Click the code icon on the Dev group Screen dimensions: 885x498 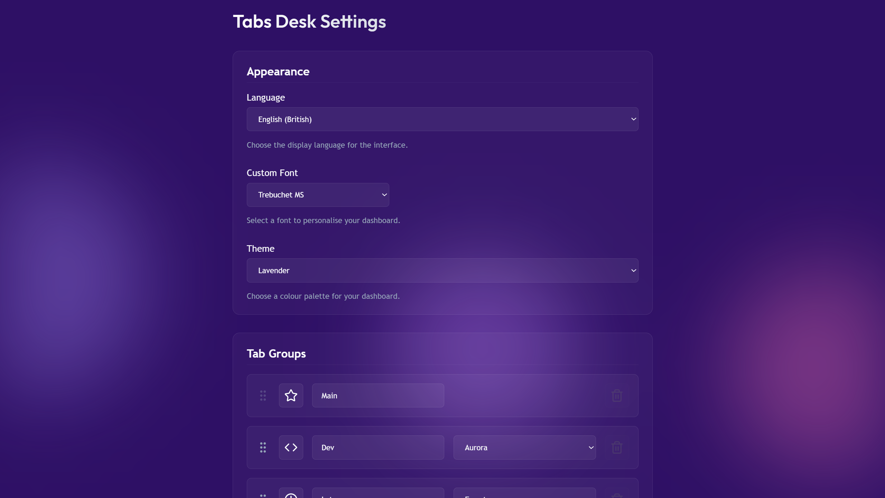291,447
